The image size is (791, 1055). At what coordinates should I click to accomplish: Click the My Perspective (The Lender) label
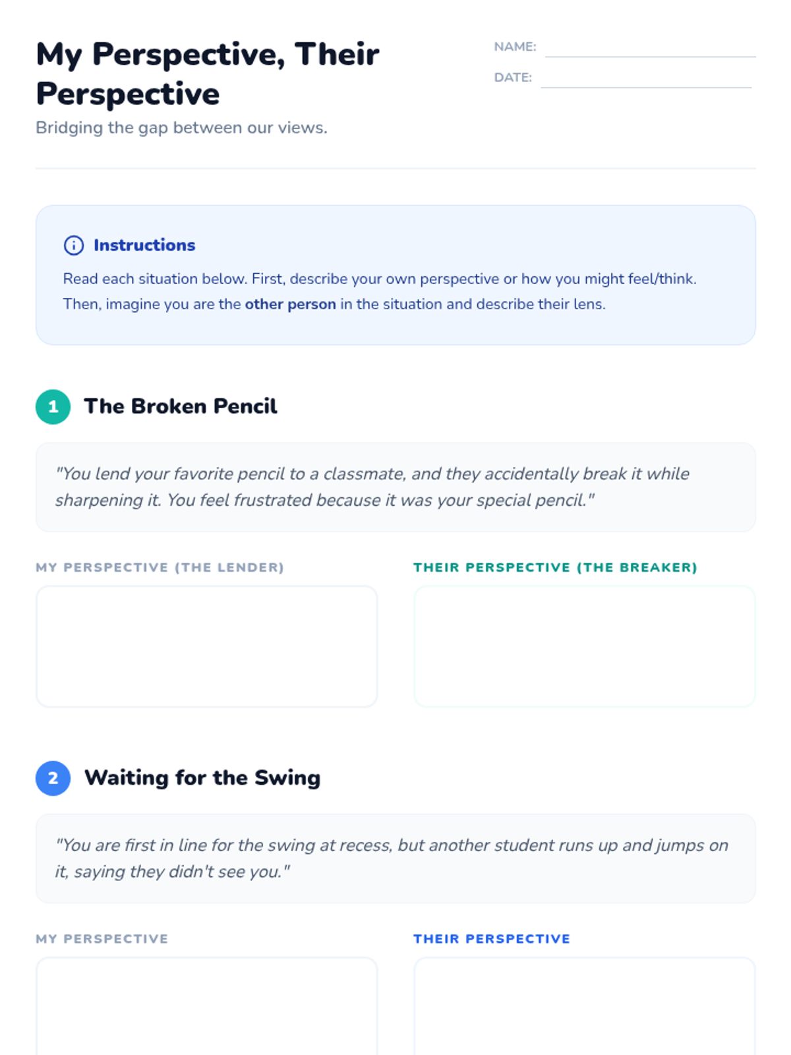(160, 567)
